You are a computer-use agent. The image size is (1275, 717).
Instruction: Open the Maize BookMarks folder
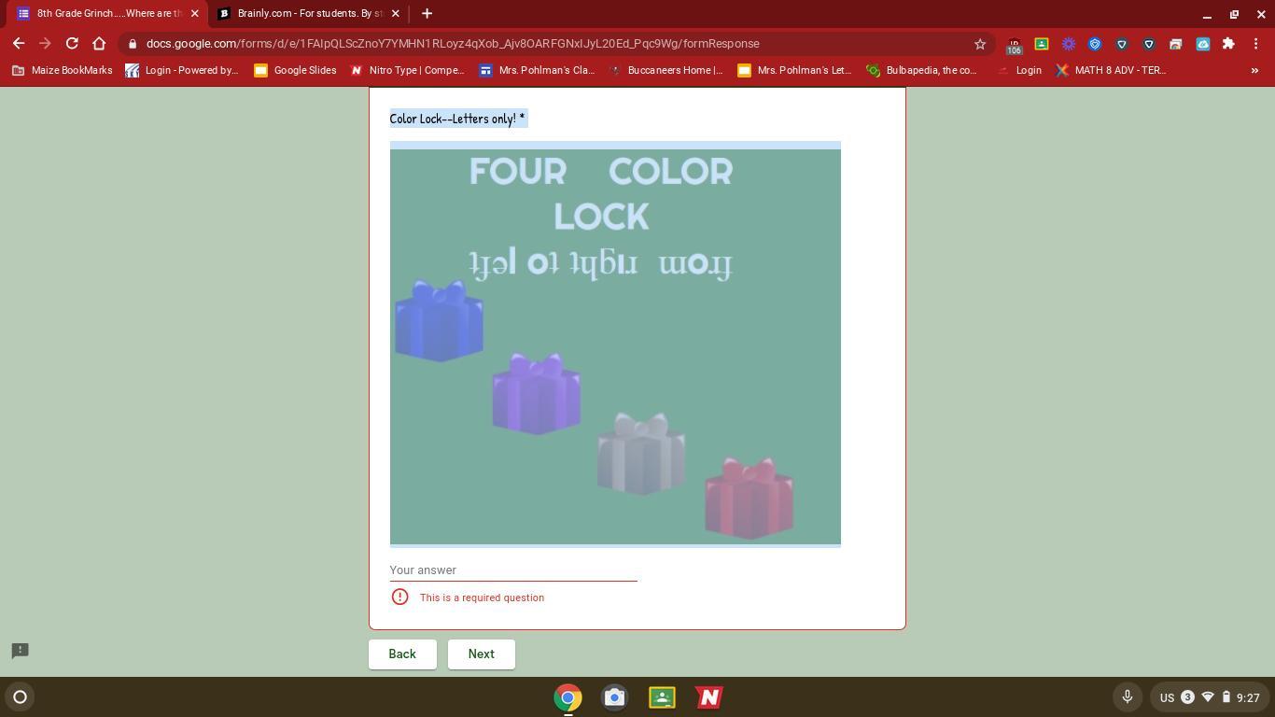[62, 70]
